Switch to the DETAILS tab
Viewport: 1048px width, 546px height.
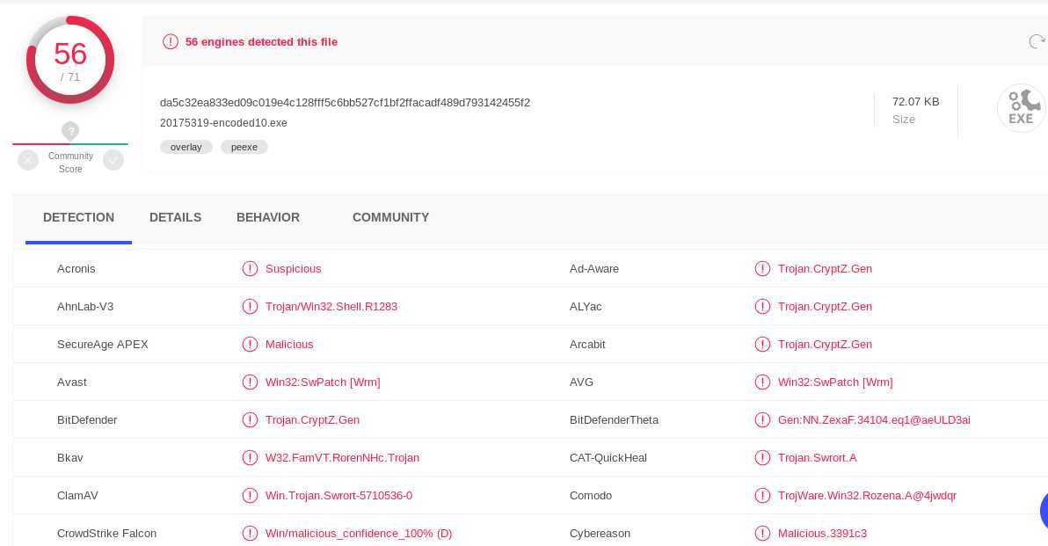tap(175, 217)
